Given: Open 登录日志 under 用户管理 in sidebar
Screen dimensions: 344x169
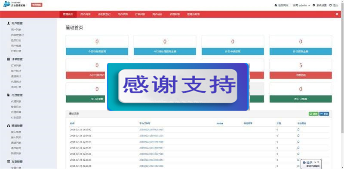Looking at the screenshot, I should click(x=16, y=40).
